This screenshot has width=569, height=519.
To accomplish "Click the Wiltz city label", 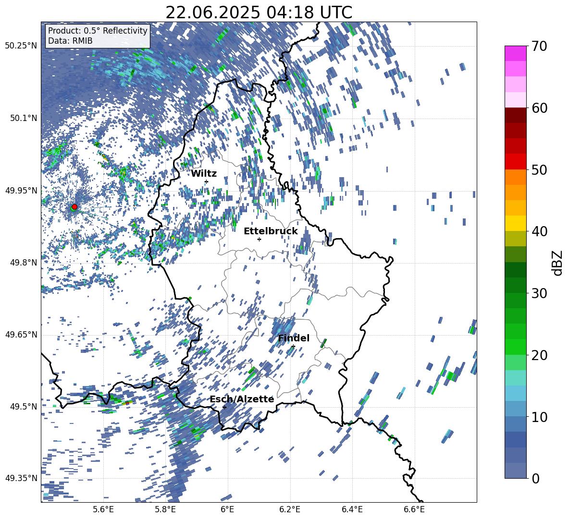I will [x=204, y=173].
